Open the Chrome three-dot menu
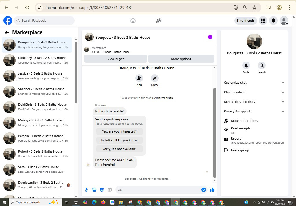The width and height of the screenshot is (296, 206). pyautogui.click(x=289, y=8)
